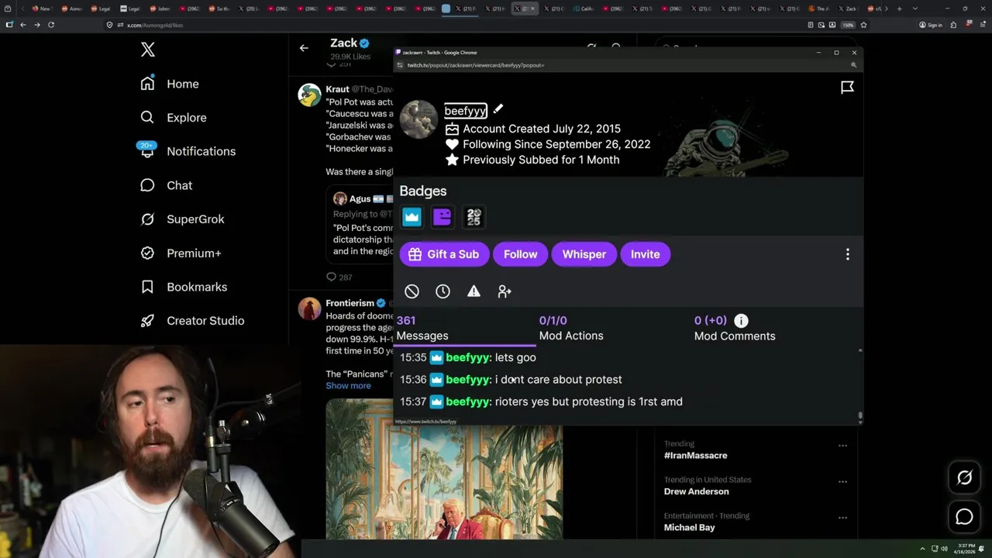Click the timeout clock icon

[x=443, y=291]
